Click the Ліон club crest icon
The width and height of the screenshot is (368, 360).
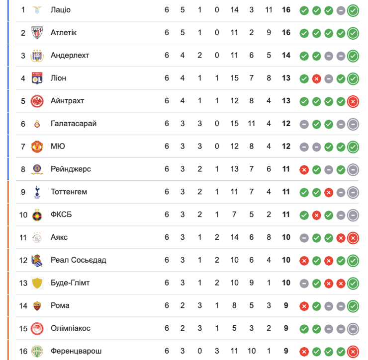coord(37,78)
